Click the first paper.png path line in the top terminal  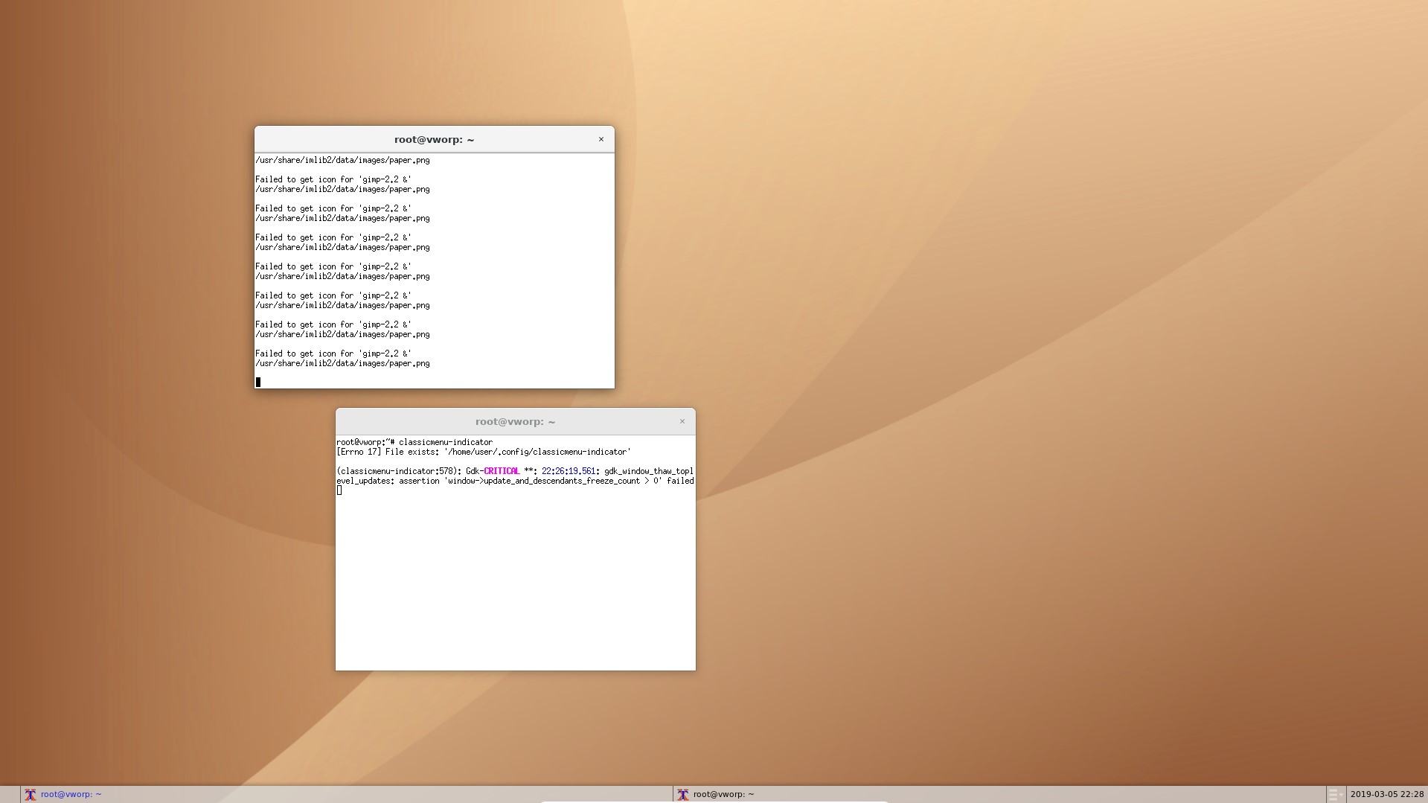coord(342,160)
